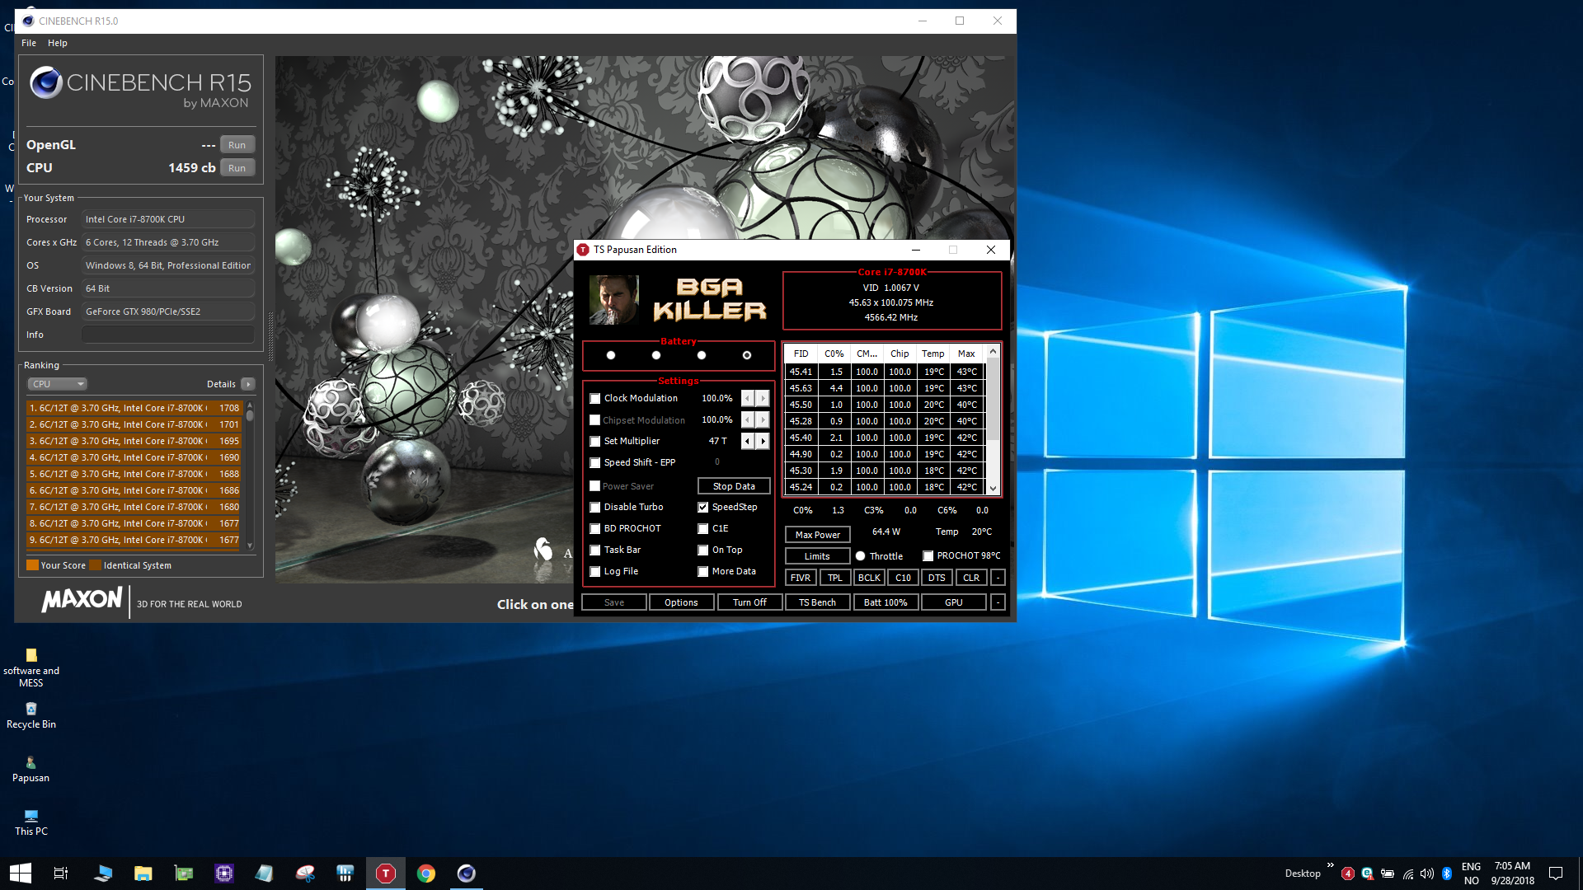
Task: Open the Wi-Fi network tray icon
Action: click(x=1407, y=874)
